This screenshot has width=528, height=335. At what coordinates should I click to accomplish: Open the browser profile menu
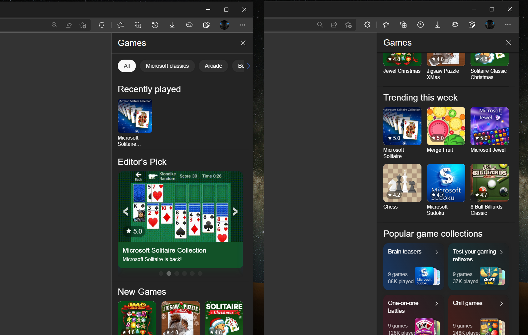tap(224, 25)
